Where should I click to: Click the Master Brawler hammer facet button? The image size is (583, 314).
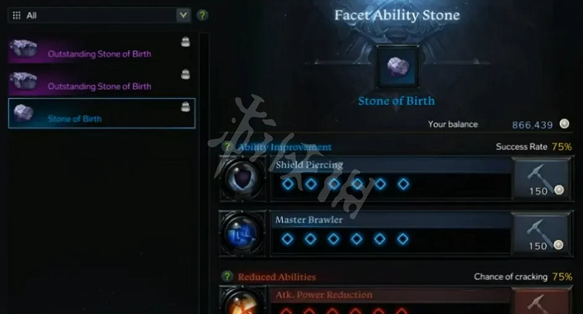542,234
